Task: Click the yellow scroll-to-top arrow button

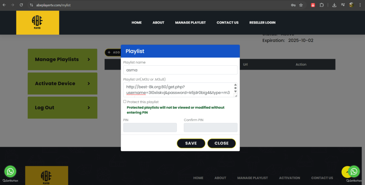Action: click(x=346, y=172)
